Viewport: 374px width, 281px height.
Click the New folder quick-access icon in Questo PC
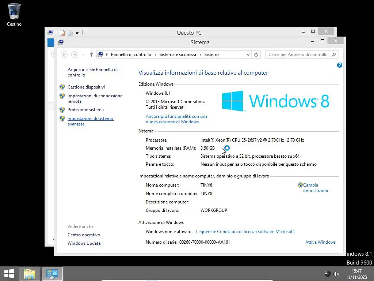tap(70, 33)
